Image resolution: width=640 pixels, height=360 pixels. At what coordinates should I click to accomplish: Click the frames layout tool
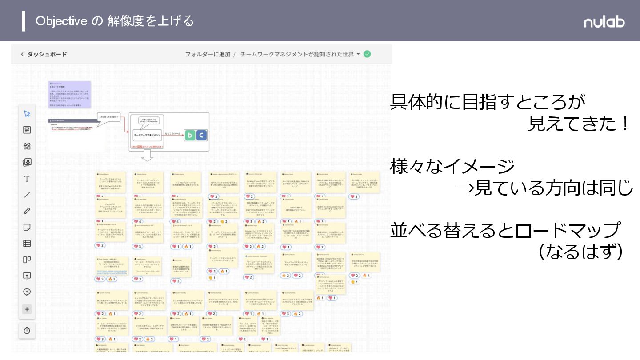[27, 260]
